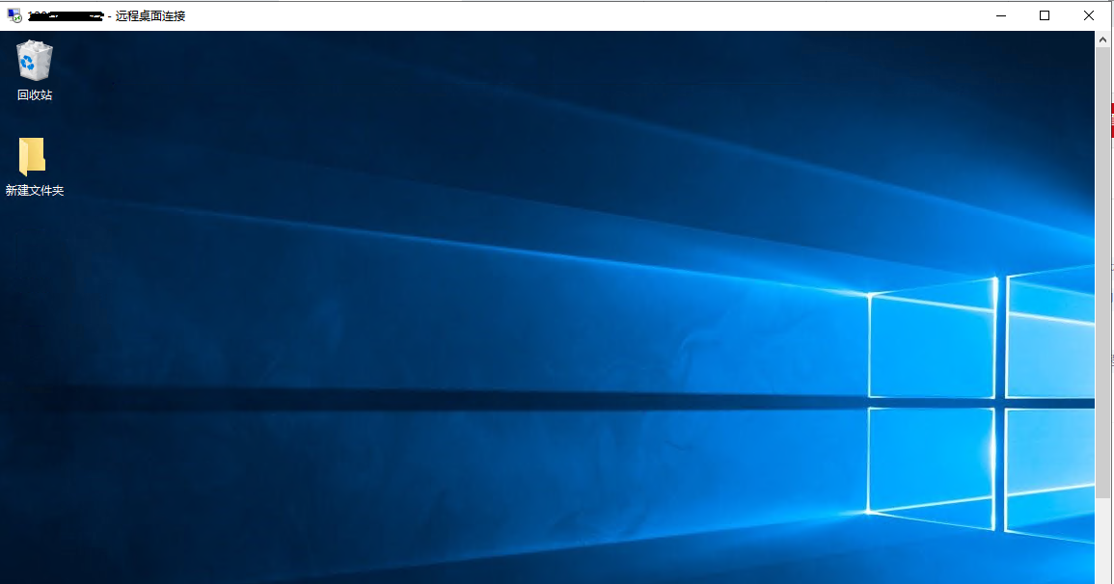The image size is (1114, 584).
Task: Click the Remote Desktop Connection title bar icon
Action: pyautogui.click(x=14, y=15)
